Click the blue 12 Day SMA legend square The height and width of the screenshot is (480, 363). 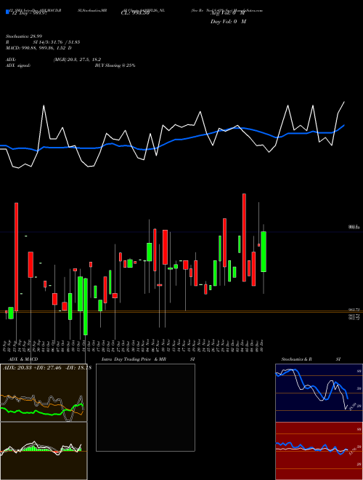(7, 12)
